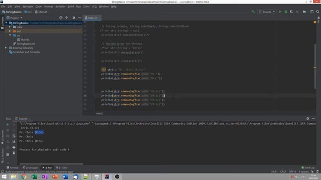
Task: Click the Run console horizontal scrollbar
Action: coord(51,163)
